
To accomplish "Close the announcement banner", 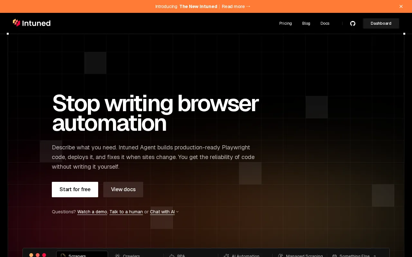I will (401, 6).
